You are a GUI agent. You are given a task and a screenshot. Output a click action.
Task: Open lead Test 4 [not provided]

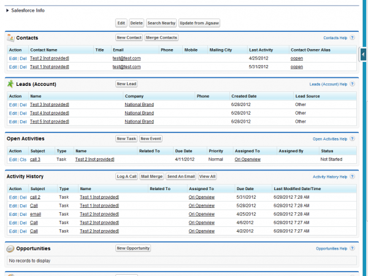pos(49,113)
